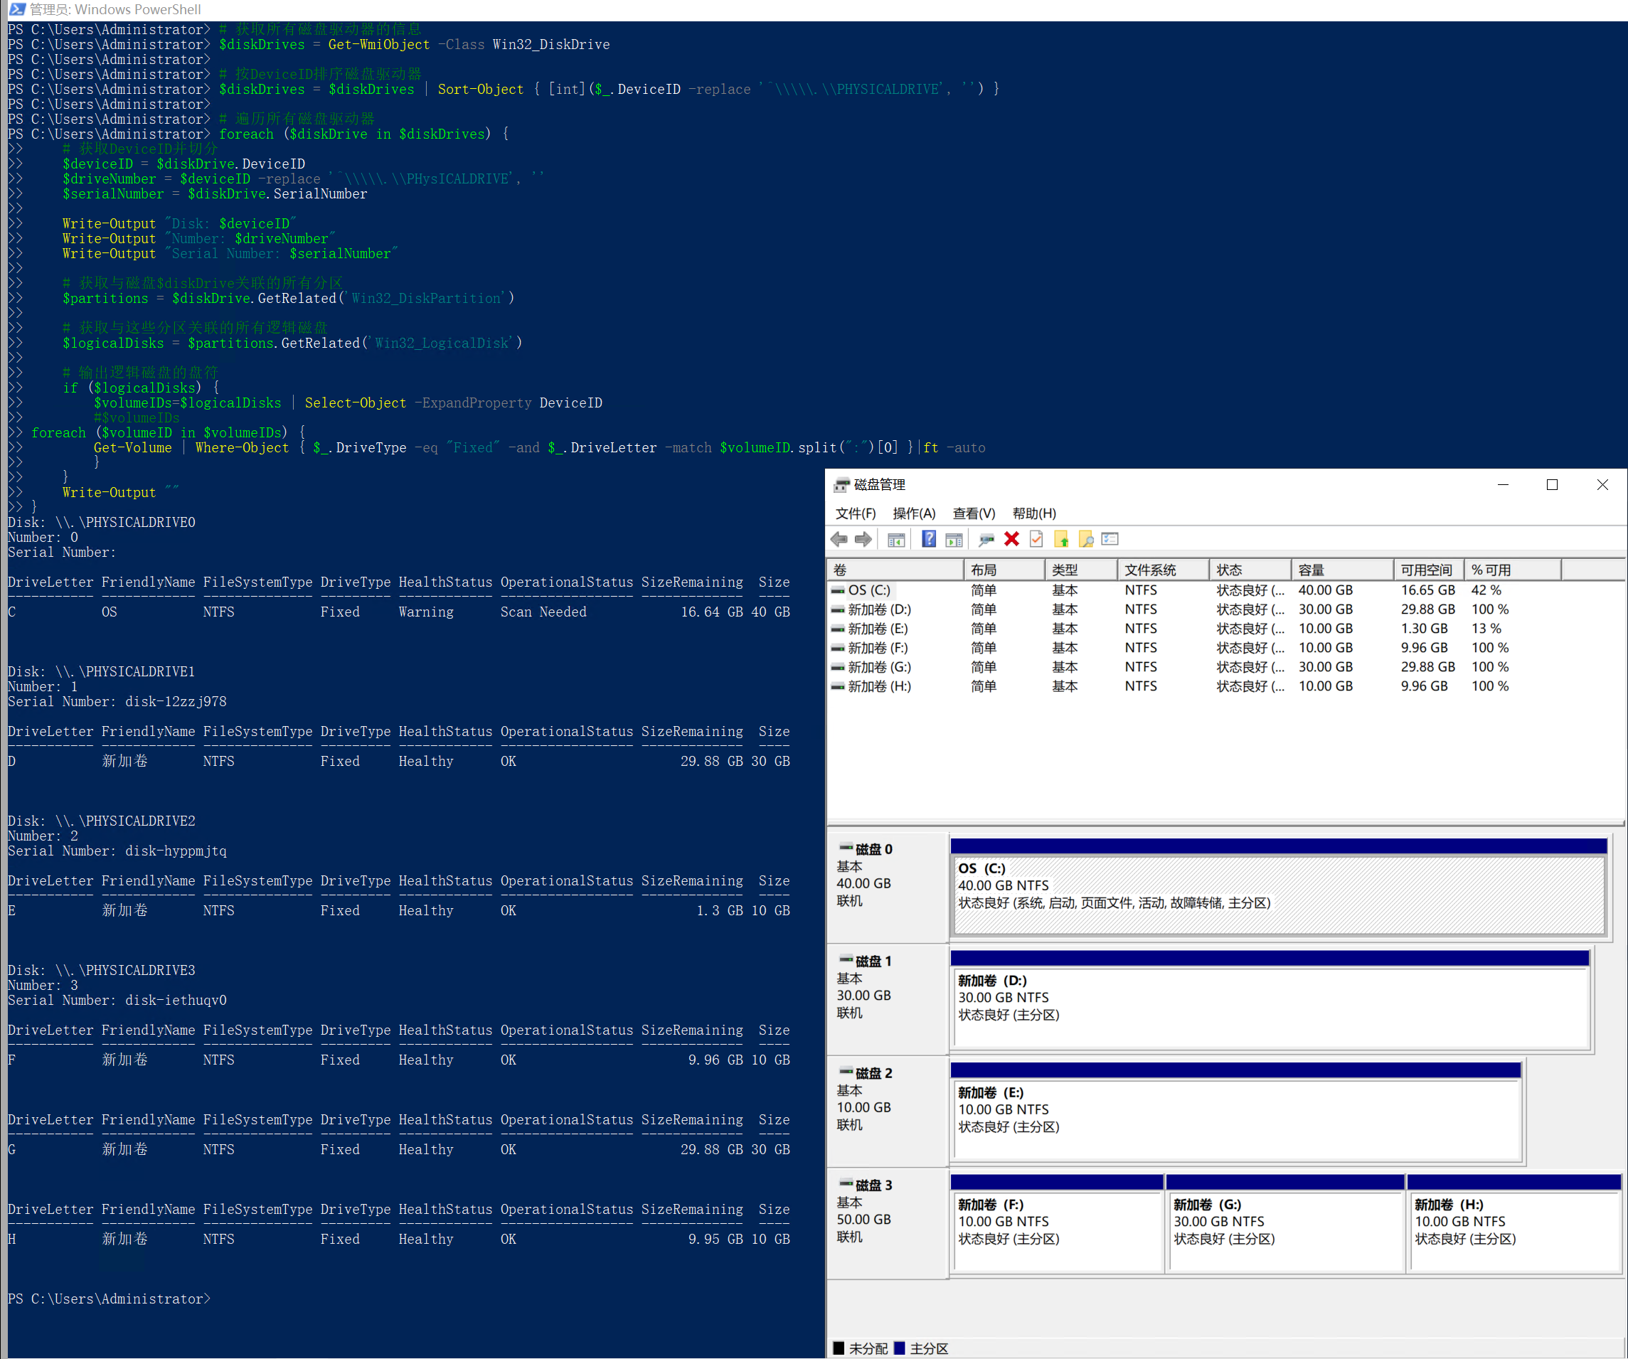The image size is (1628, 1359).
Task: Click the 文件系统 column header
Action: [x=1161, y=570]
